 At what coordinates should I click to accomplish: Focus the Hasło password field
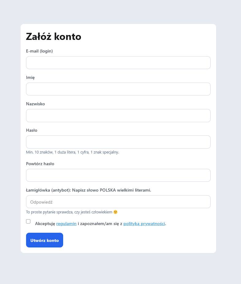[118, 142]
